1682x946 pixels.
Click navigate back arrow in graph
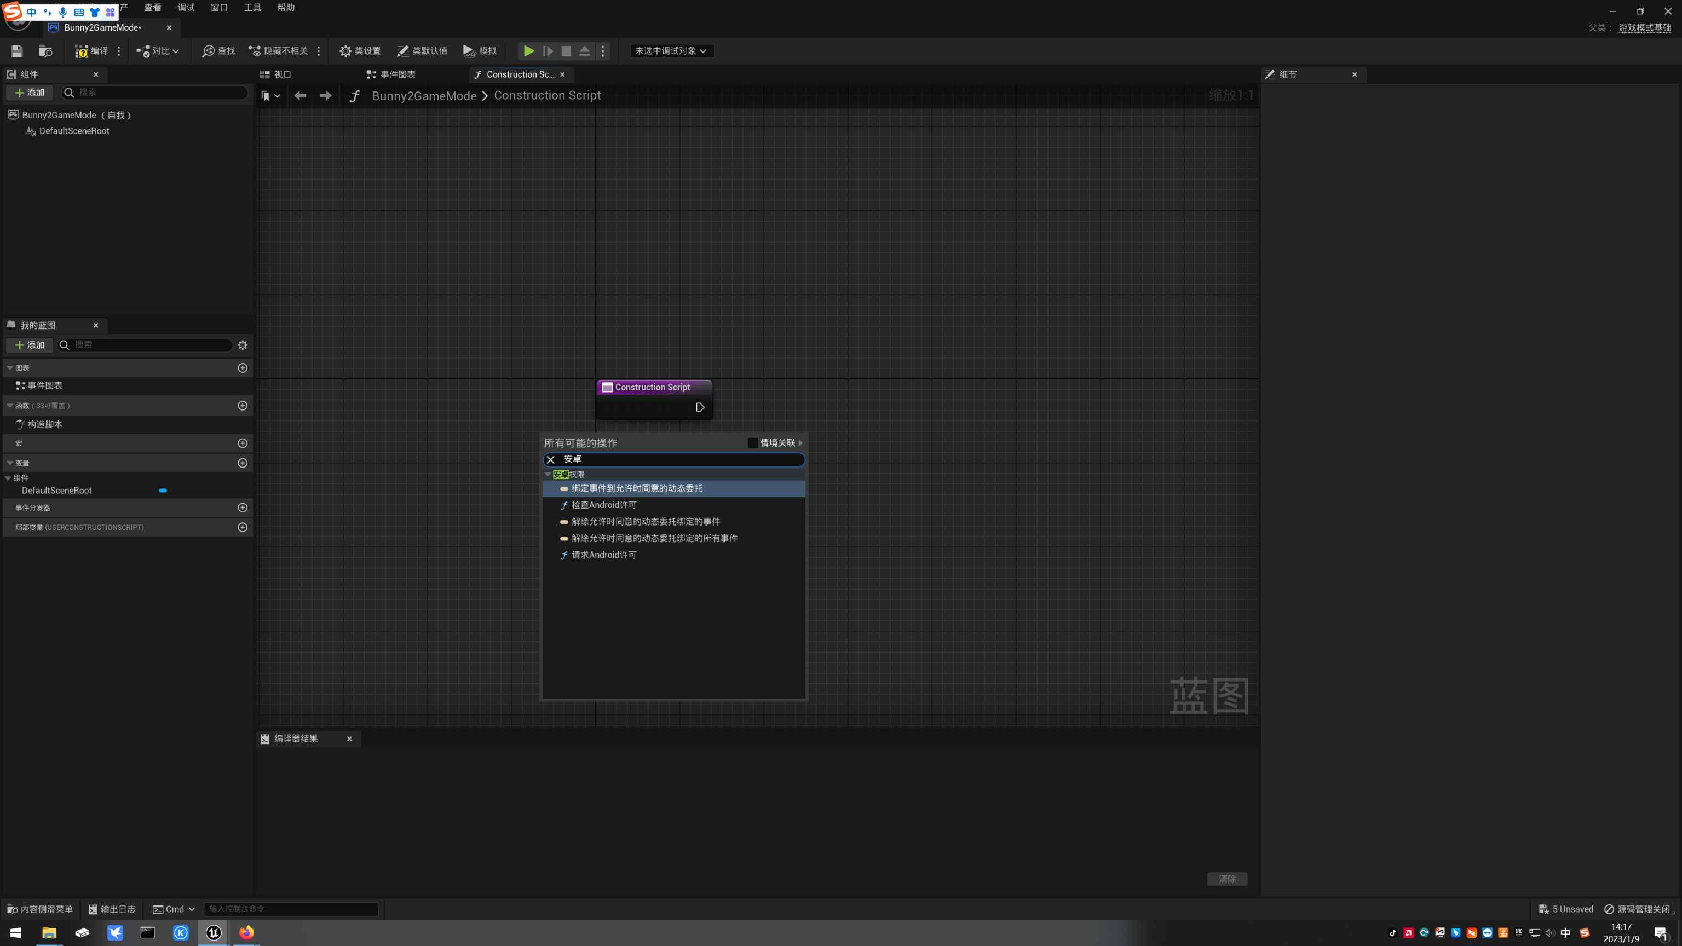[301, 96]
